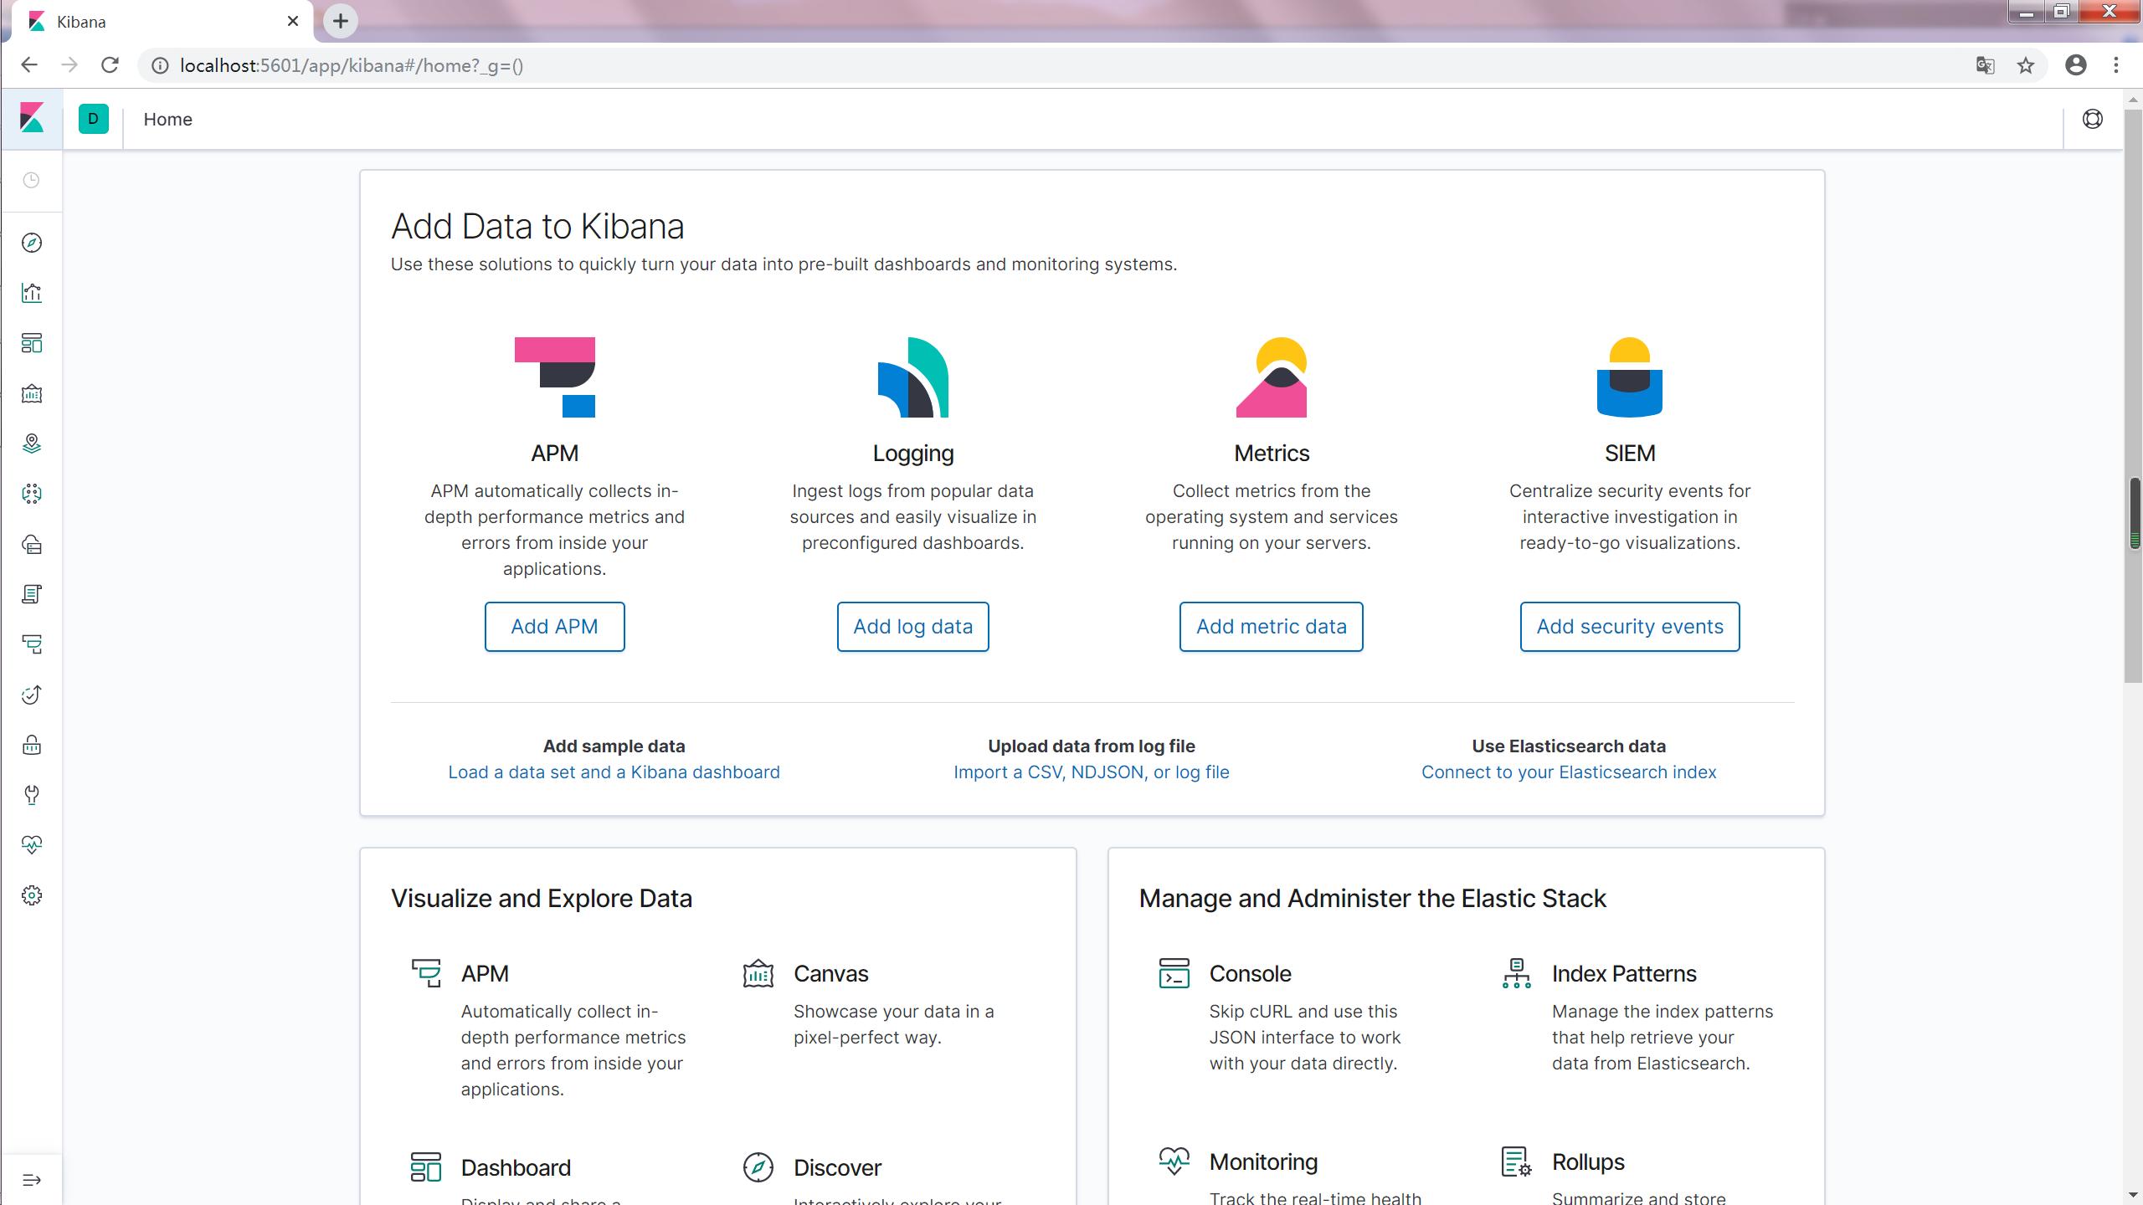The image size is (2143, 1205).
Task: Open the default space selector D
Action: coord(93,119)
